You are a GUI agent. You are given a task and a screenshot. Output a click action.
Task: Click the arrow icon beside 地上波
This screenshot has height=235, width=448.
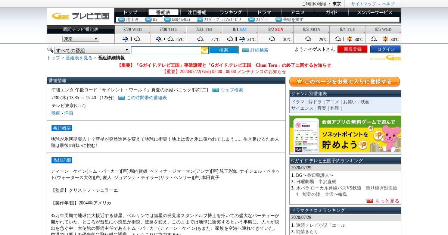(121, 19)
